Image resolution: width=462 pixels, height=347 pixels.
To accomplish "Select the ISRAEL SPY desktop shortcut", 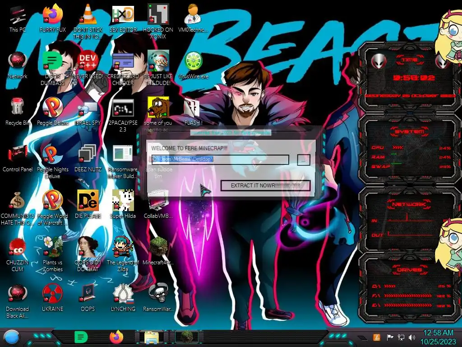I will pyautogui.click(x=88, y=108).
